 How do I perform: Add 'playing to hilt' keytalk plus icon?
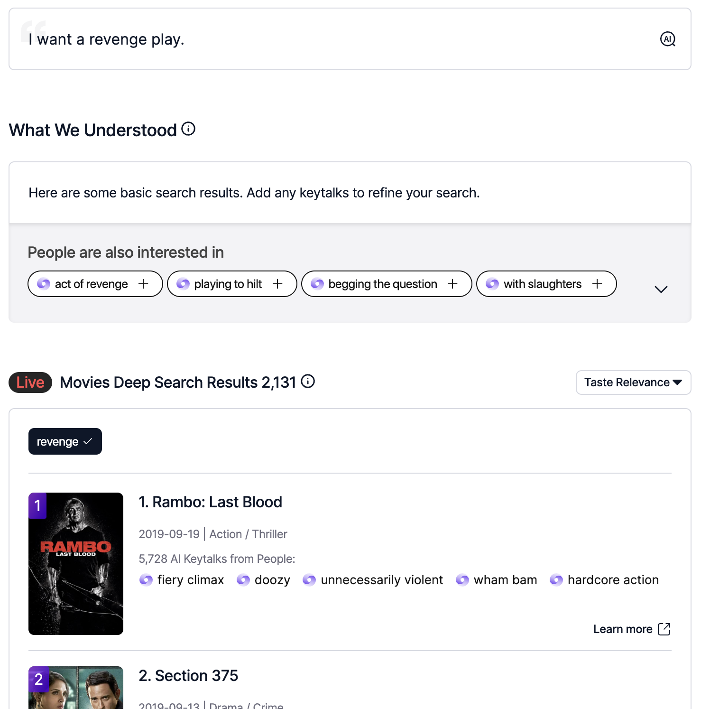pyautogui.click(x=277, y=284)
